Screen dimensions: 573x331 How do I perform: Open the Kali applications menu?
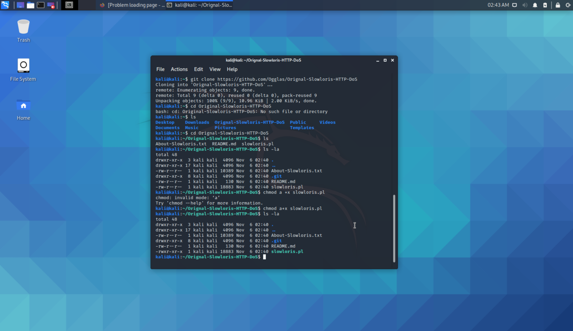[x=5, y=5]
